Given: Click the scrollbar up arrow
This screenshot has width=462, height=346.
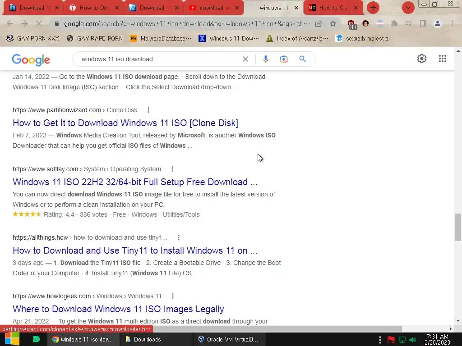Looking at the screenshot, I should [x=458, y=51].
